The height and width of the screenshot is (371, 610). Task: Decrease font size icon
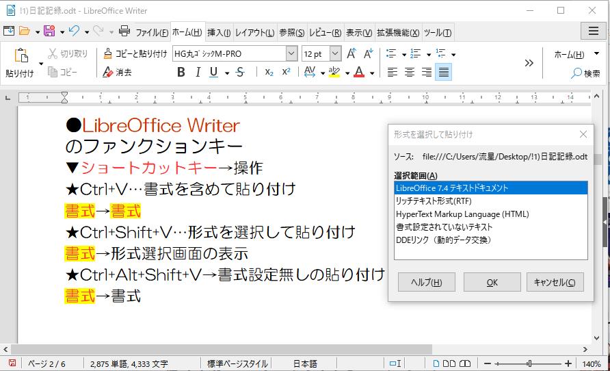click(368, 53)
